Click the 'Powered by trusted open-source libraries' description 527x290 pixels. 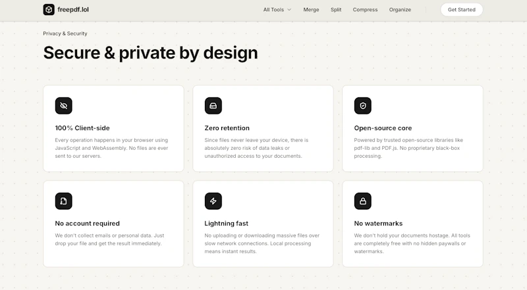408,148
